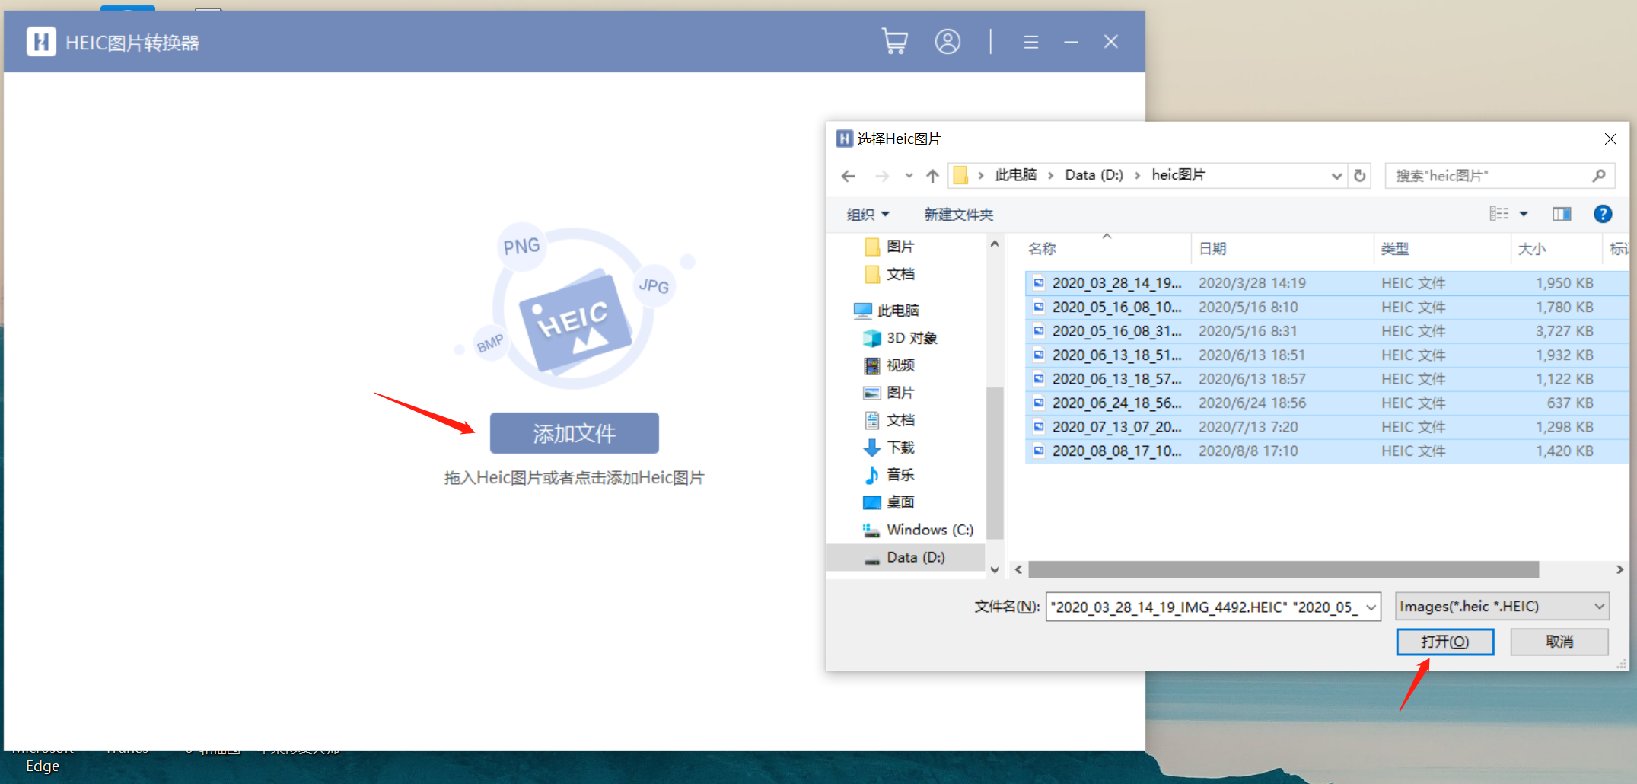Click 新建文件夹 in toolbar
Screen dimensions: 1637x784
[958, 215]
